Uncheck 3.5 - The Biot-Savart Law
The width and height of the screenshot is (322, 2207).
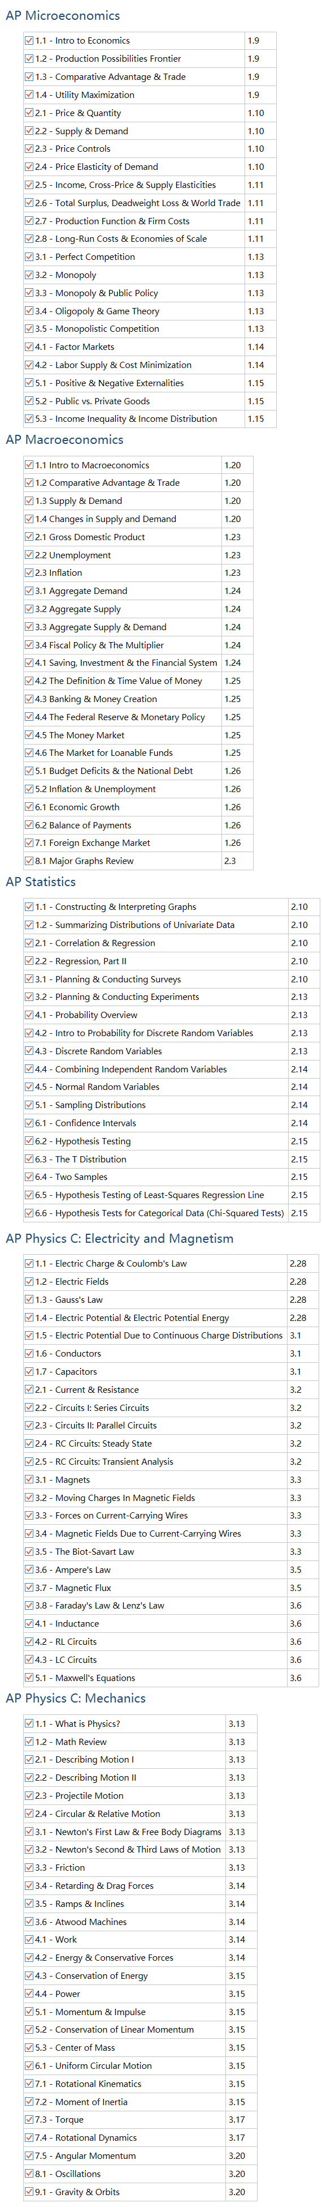(x=30, y=1551)
